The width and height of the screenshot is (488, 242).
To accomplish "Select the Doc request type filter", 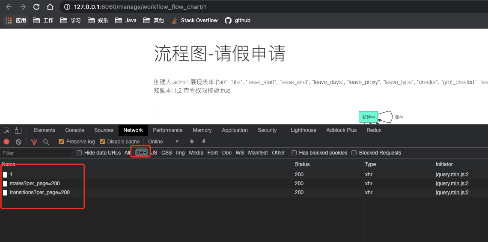I will pos(226,153).
